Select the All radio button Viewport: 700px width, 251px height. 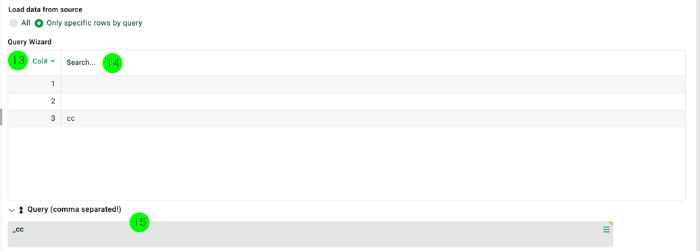pyautogui.click(x=14, y=23)
